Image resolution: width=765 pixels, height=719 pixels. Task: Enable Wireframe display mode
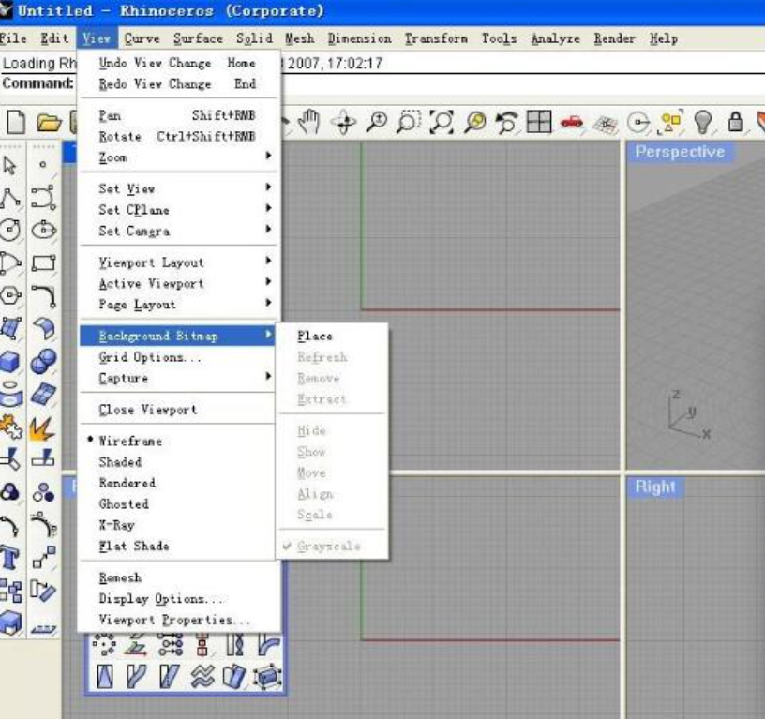tap(130, 441)
